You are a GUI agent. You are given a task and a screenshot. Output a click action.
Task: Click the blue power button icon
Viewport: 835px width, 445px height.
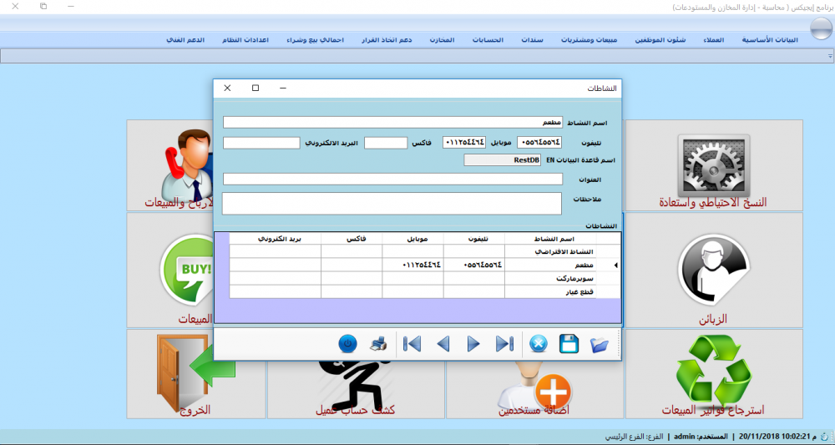347,344
